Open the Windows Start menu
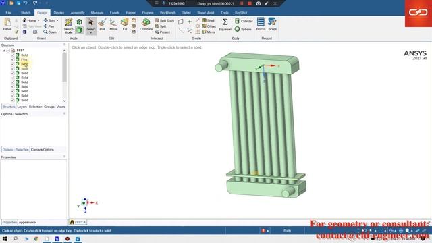This screenshot has height=243, width=432. [x=5, y=239]
